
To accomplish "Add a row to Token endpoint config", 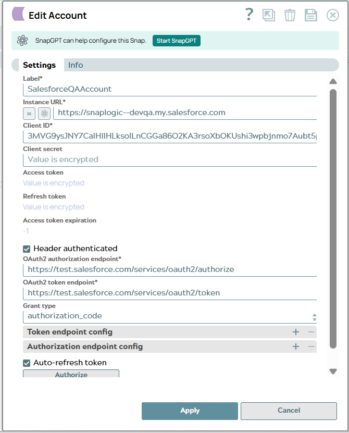I will 296,332.
